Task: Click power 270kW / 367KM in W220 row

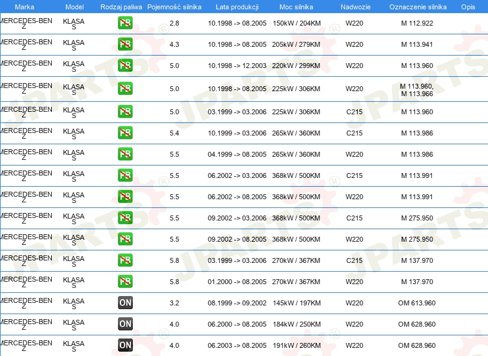Action: [x=296, y=281]
